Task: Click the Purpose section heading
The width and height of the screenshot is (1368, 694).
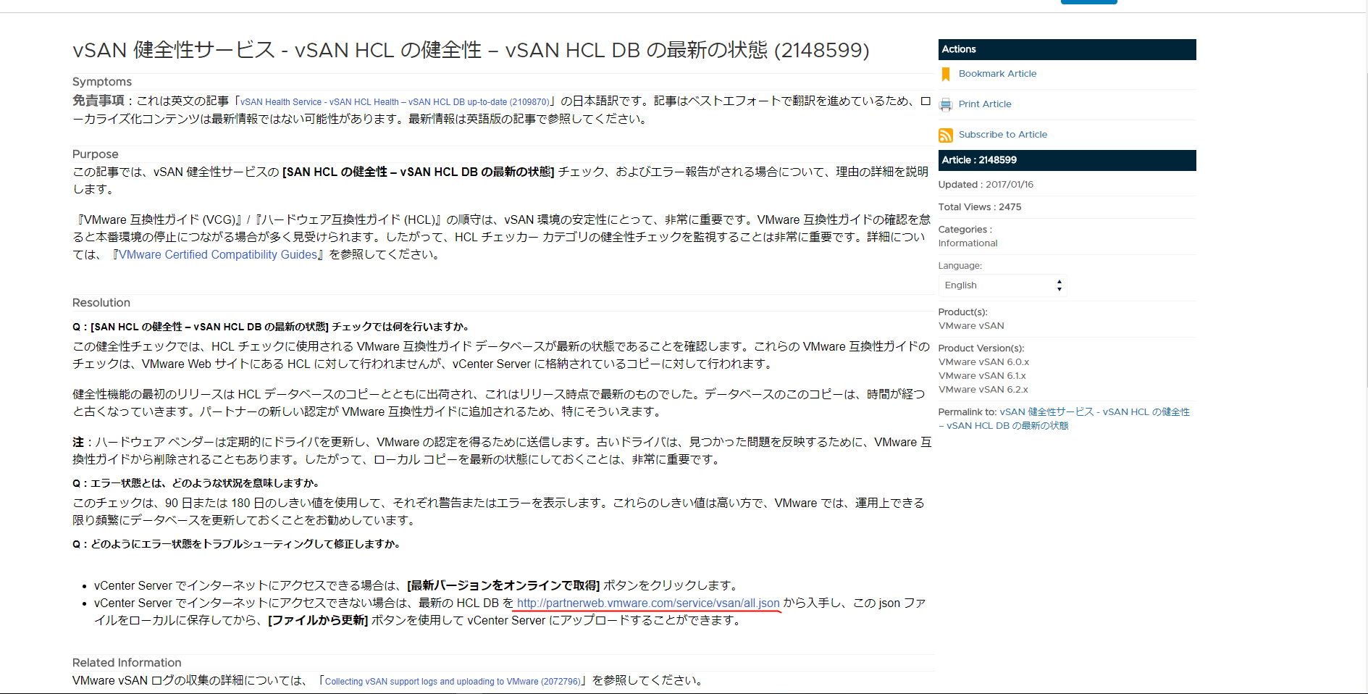Action: coord(95,154)
